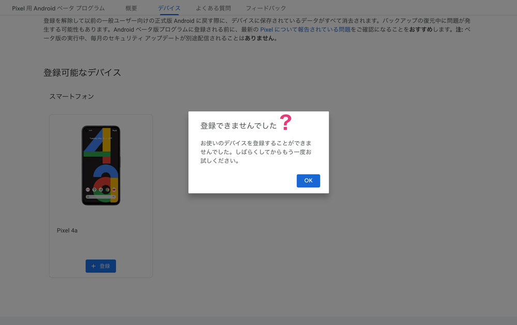Click the error message body text in the dialog
The width and height of the screenshot is (517, 325).
coord(253,150)
